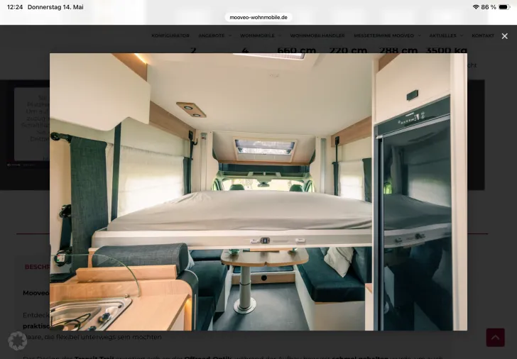This screenshot has width=517, height=359.
Task: Close the image lightbox with the X
Action: pyautogui.click(x=504, y=36)
